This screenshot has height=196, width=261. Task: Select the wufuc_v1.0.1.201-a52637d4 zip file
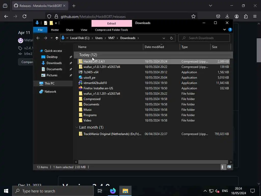point(154,67)
